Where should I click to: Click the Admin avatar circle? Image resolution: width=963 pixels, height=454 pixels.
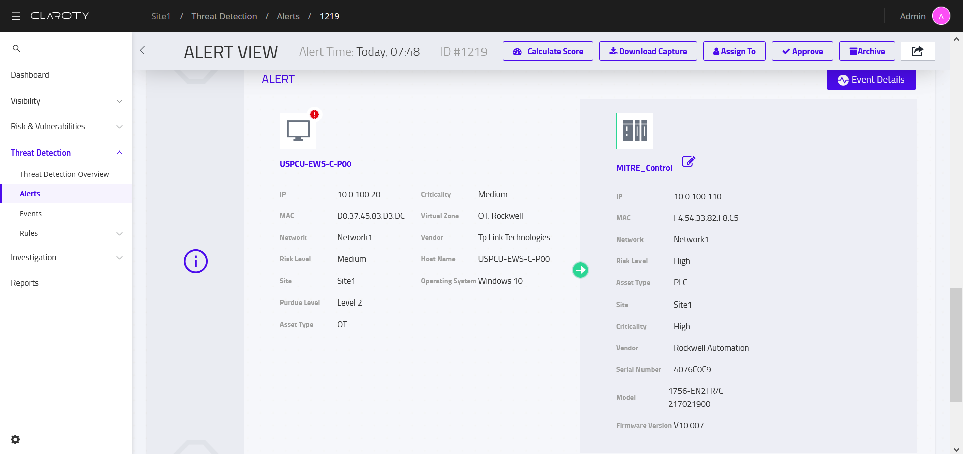[941, 16]
